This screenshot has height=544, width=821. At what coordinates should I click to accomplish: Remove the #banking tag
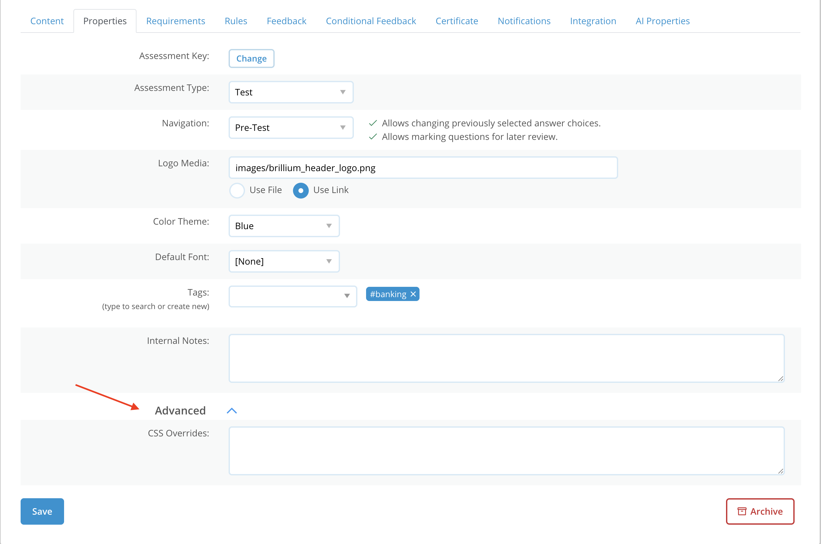[x=413, y=294]
